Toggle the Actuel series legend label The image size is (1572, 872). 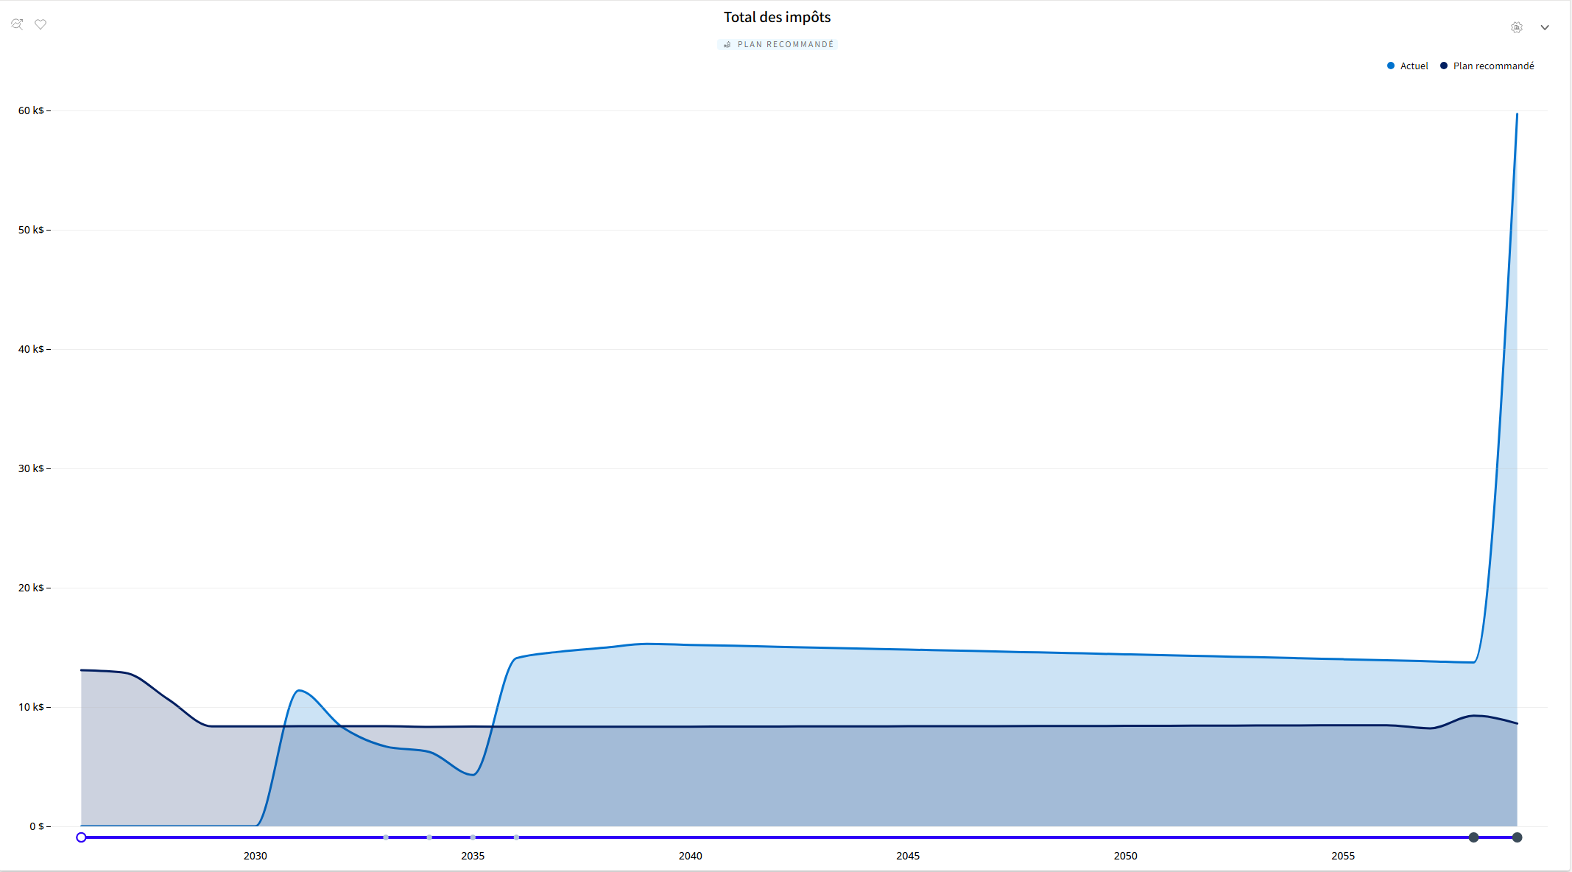1414,66
